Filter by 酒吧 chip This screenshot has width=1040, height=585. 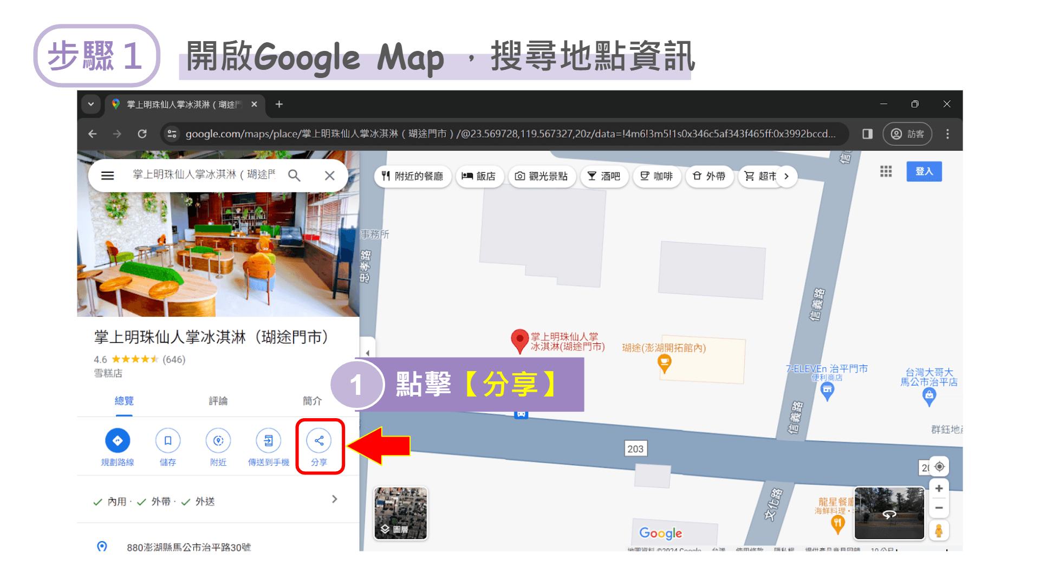pyautogui.click(x=604, y=176)
